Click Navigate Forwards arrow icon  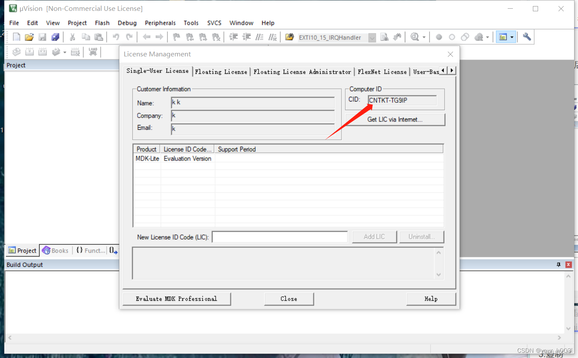click(159, 37)
